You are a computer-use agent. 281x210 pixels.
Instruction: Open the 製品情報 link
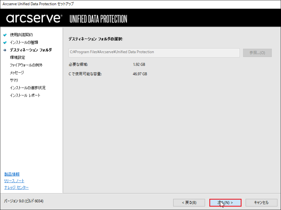pos(12,174)
